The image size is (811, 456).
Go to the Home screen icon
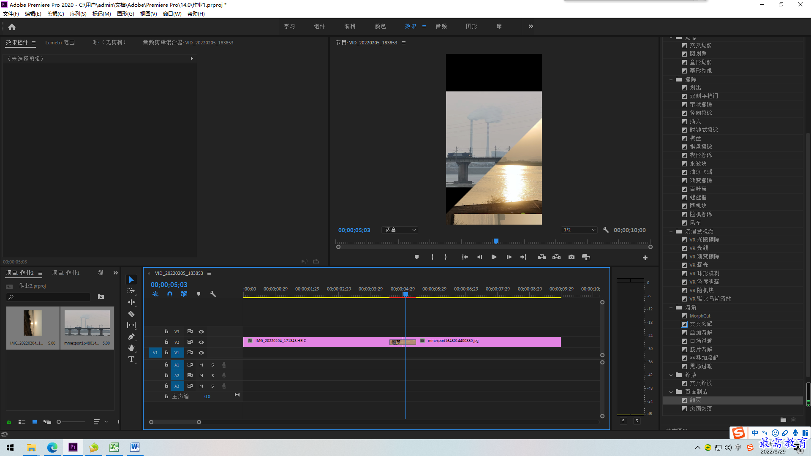coord(12,27)
